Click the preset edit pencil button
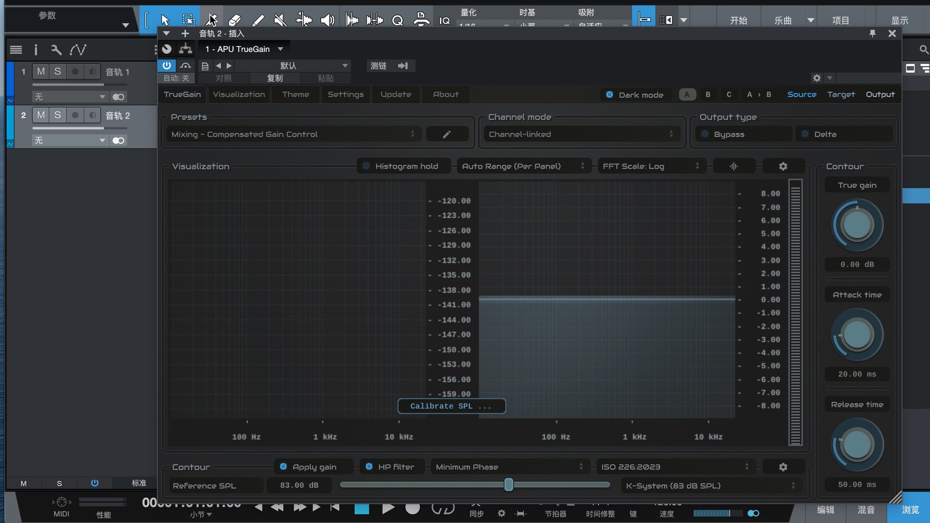The image size is (930, 523). [447, 134]
